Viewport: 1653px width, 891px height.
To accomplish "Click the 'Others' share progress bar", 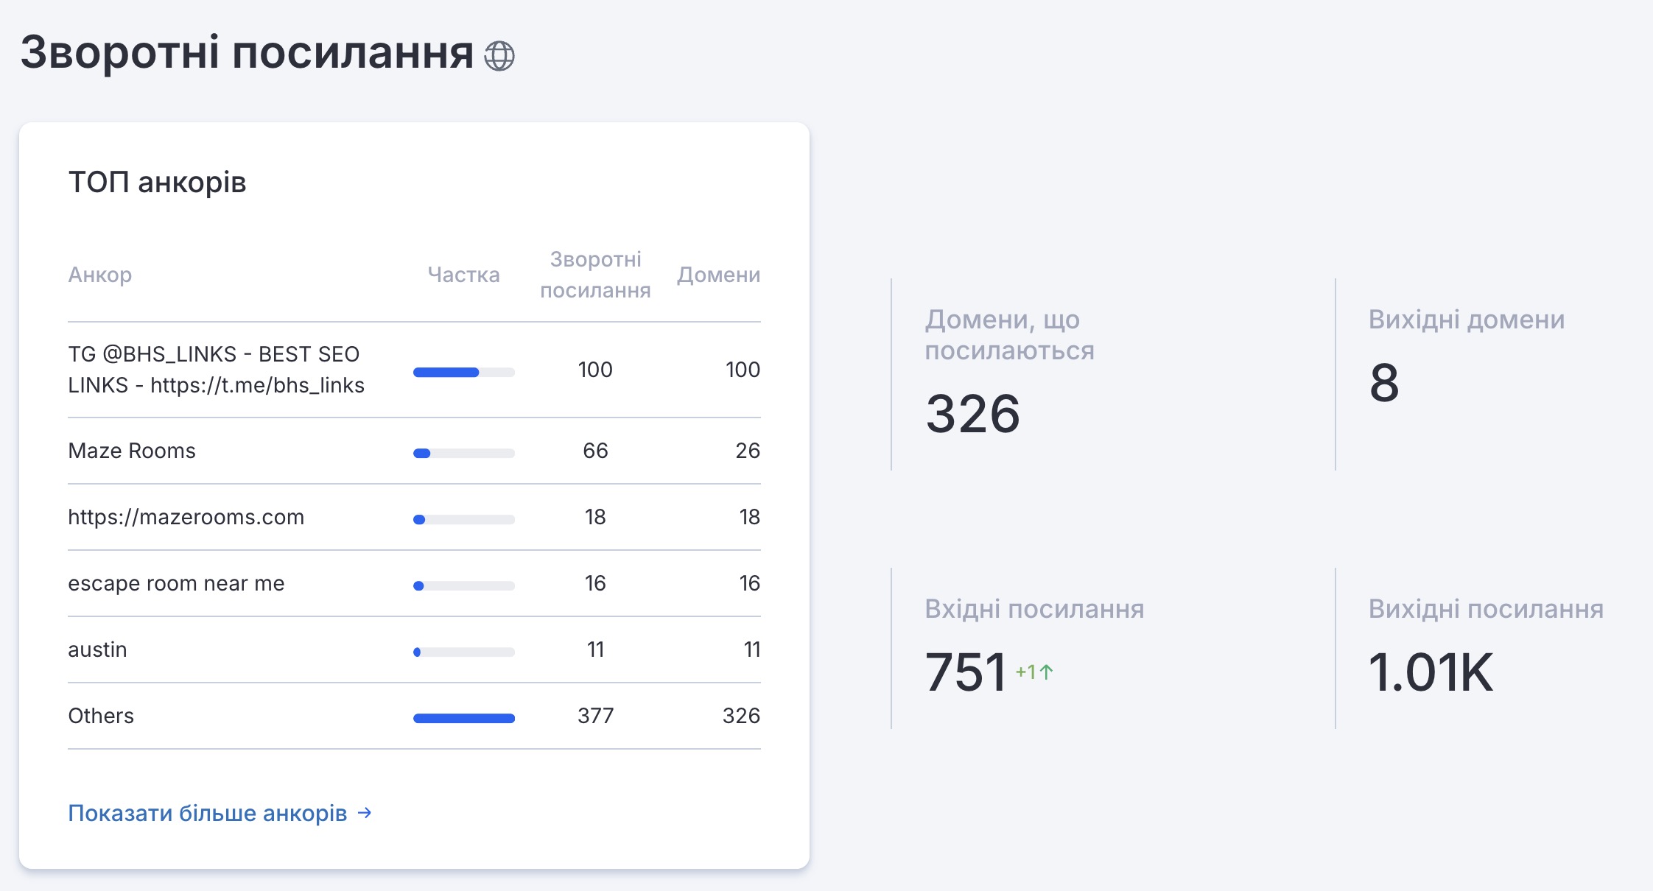I will click(x=463, y=718).
